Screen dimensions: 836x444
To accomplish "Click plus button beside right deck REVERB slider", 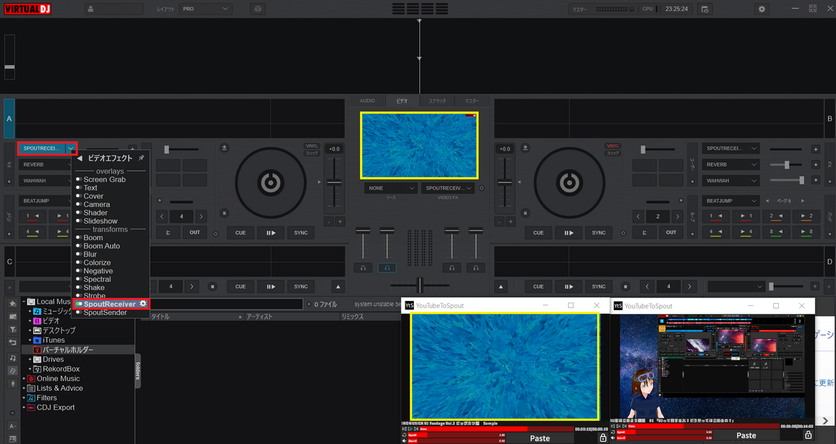I will tap(815, 164).
